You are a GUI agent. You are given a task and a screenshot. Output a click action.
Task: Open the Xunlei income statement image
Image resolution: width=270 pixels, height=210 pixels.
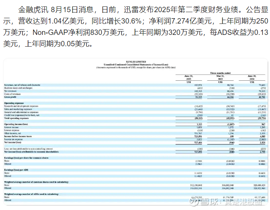(136, 132)
